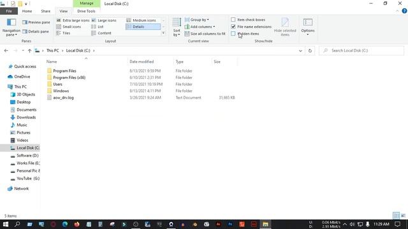
Task: Uncheck File name extensions
Action: (x=233, y=27)
